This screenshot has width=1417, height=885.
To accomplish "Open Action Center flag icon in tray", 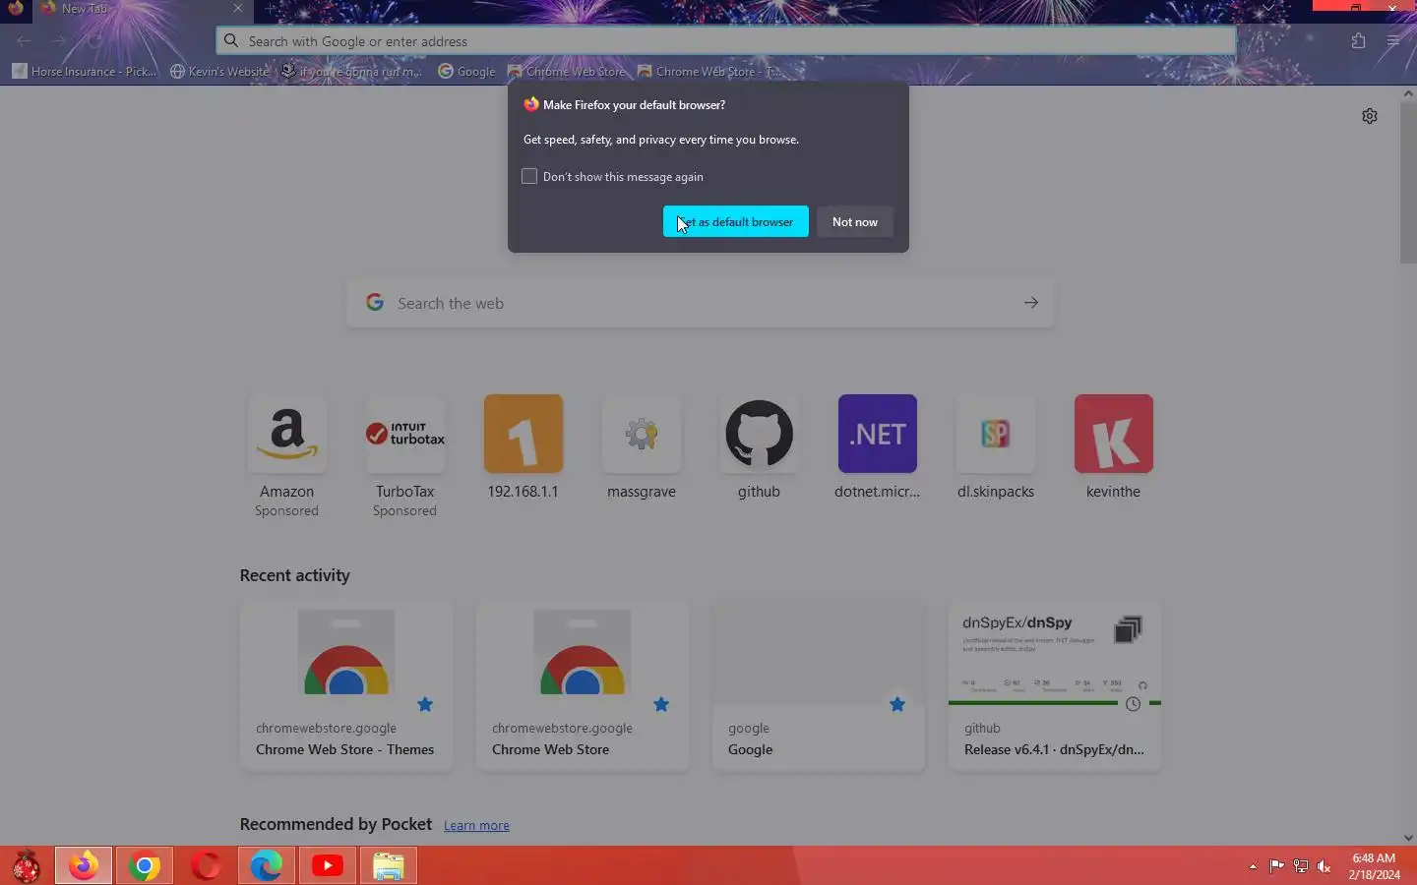I will coord(1276,866).
